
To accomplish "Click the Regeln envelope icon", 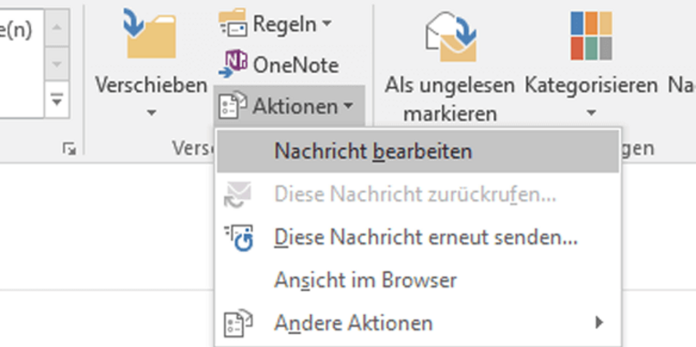I will (233, 22).
